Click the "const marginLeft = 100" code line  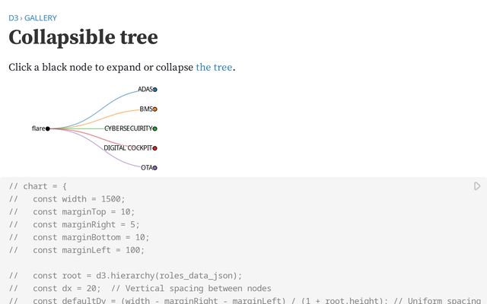pos(88,249)
